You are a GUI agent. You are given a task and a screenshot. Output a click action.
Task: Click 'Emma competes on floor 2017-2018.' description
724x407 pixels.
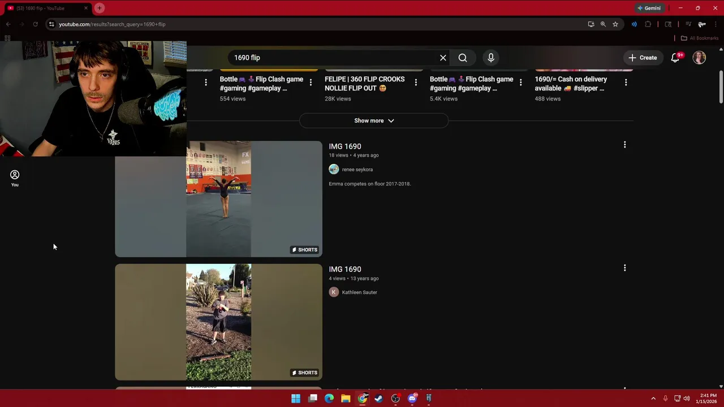(x=370, y=184)
